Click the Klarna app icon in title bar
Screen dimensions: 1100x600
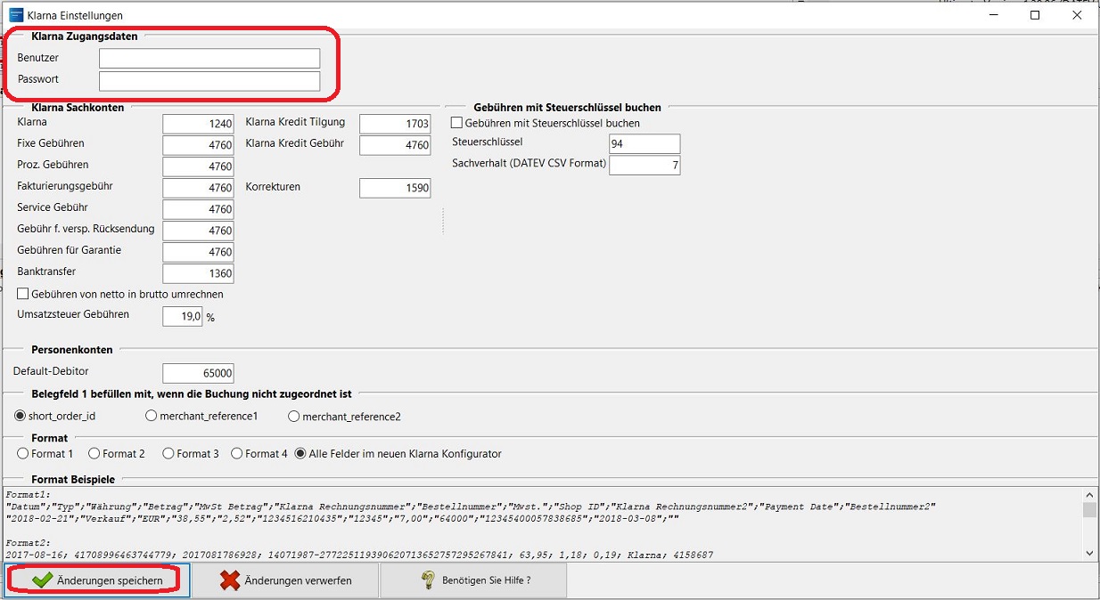(x=15, y=15)
